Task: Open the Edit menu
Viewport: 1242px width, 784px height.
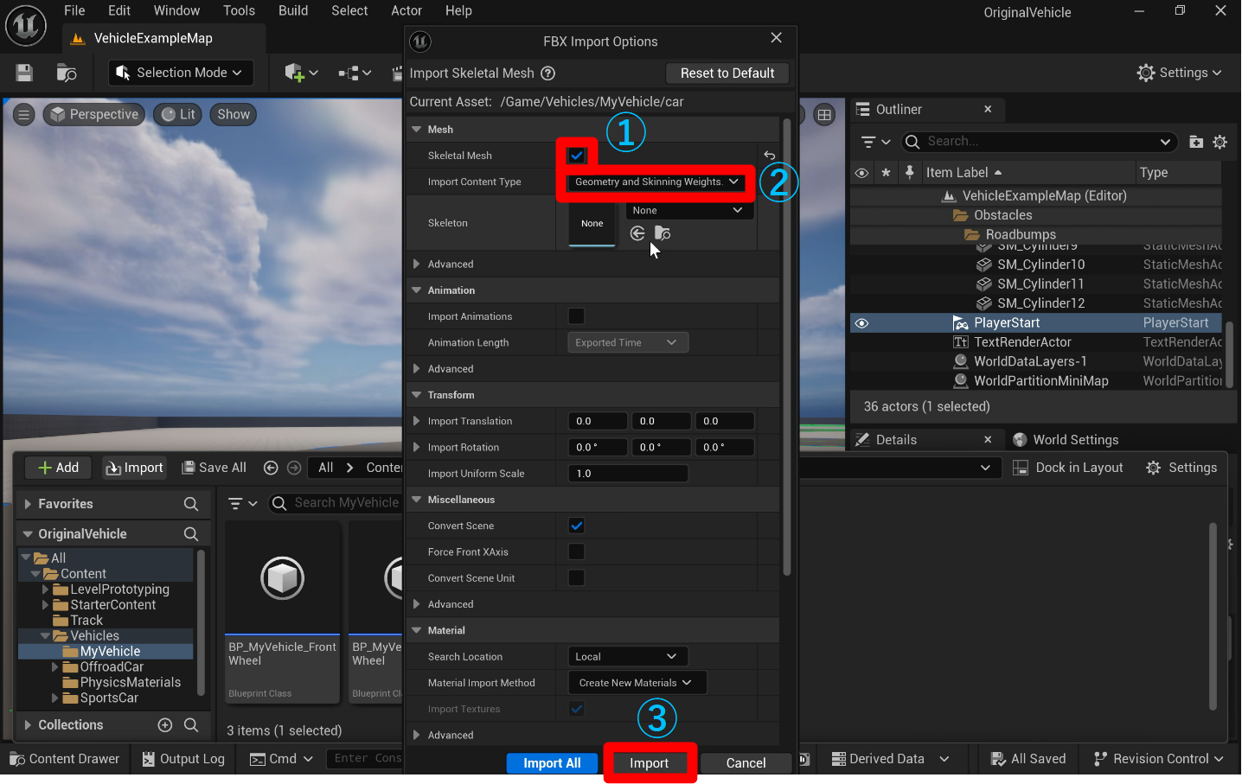Action: tap(119, 10)
